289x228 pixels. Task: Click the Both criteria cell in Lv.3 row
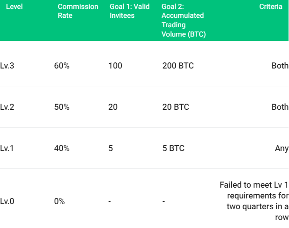pos(280,66)
